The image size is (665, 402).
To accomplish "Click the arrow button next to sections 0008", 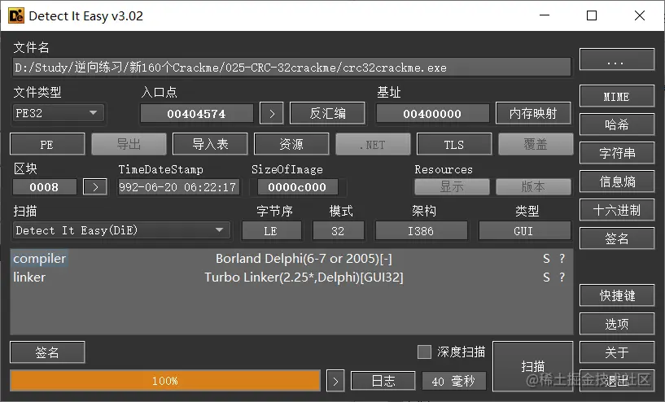I will pyautogui.click(x=95, y=187).
